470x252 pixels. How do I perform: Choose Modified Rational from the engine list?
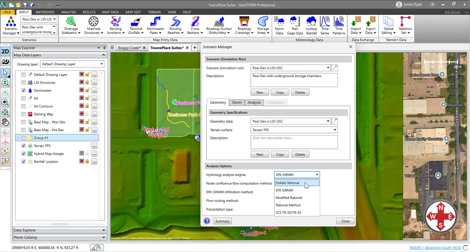[x=289, y=198]
